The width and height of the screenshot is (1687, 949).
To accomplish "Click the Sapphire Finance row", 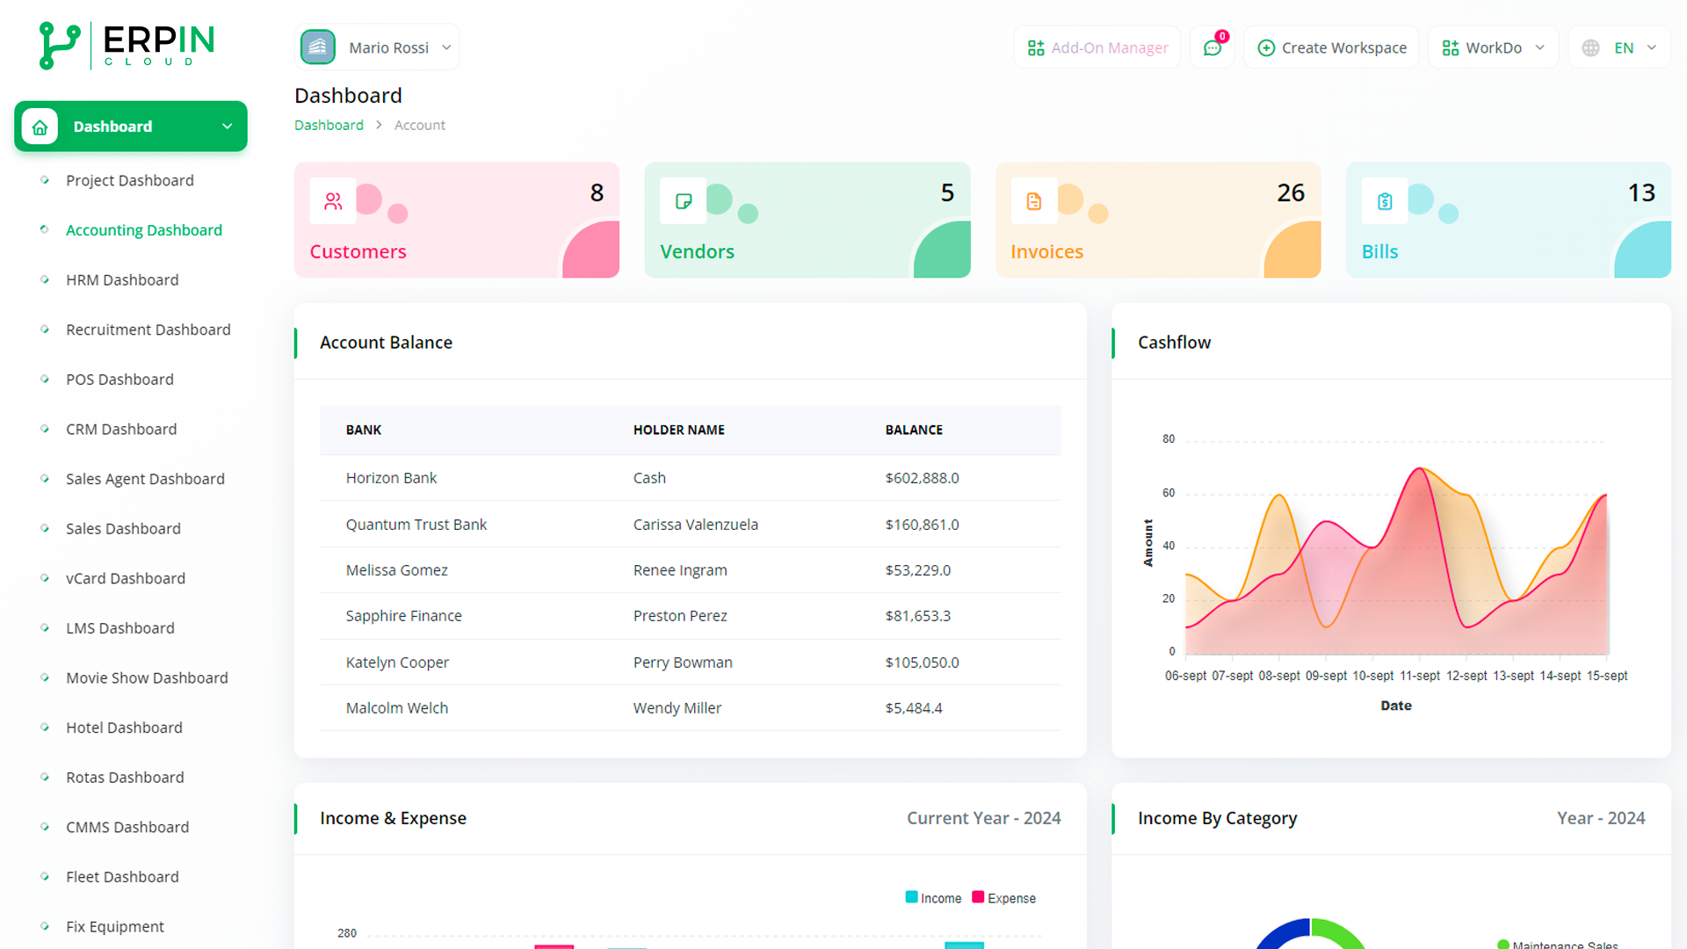I will (691, 616).
